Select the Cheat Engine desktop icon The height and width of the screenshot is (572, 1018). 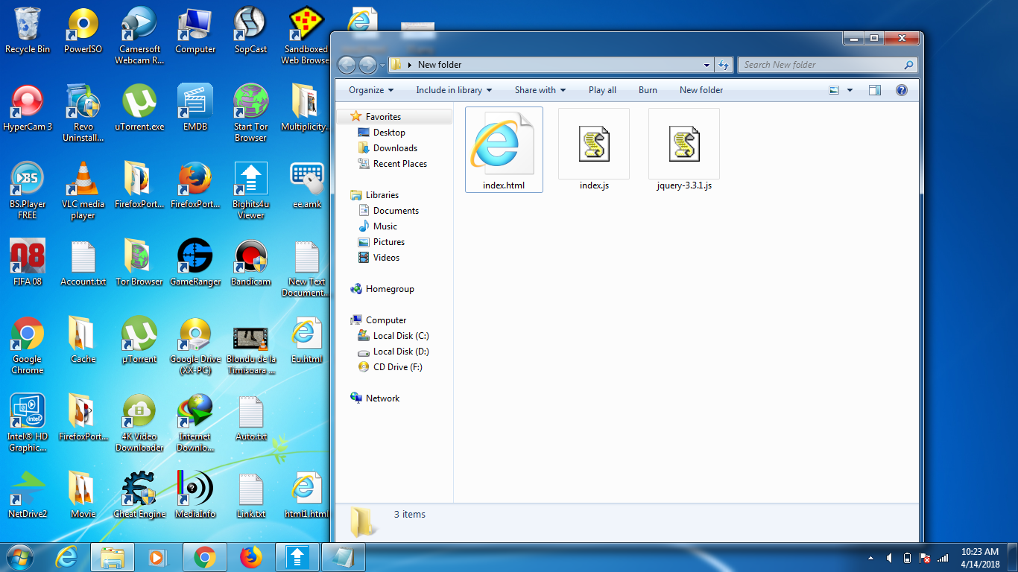(139, 495)
